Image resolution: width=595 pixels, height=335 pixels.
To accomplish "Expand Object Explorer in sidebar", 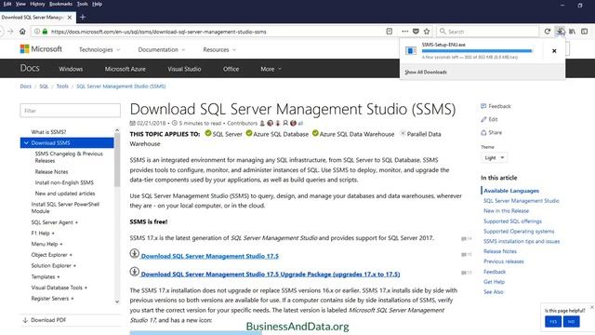I will pyautogui.click(x=52, y=255).
